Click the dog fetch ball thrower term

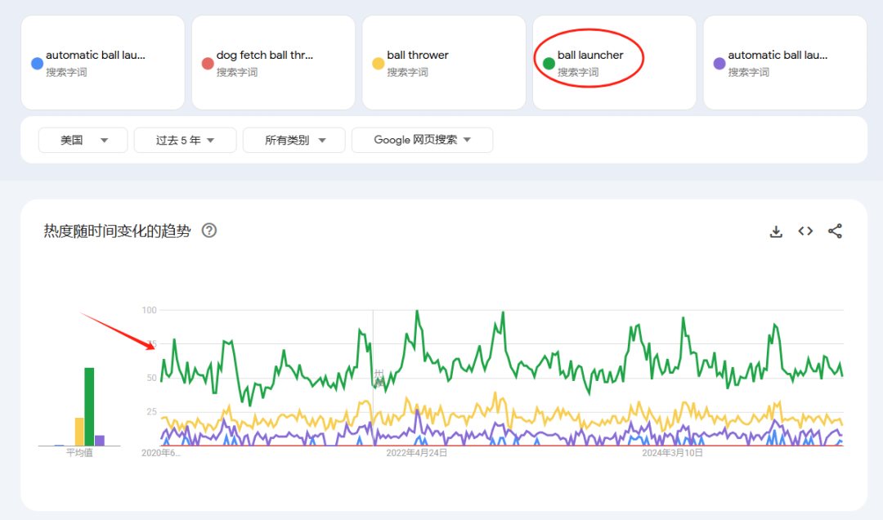click(x=264, y=56)
